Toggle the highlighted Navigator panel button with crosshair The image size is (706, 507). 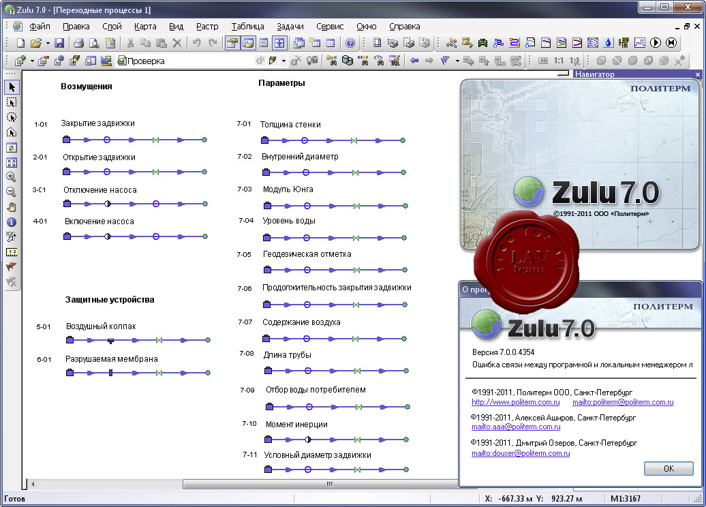(x=279, y=43)
